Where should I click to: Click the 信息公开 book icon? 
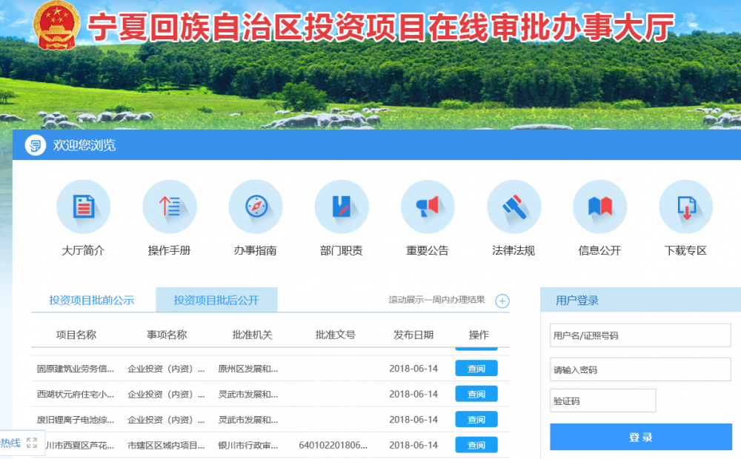599,207
